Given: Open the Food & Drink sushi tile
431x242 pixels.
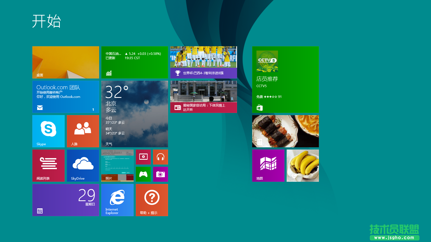Looking at the screenshot, I should pyautogui.click(x=286, y=131).
